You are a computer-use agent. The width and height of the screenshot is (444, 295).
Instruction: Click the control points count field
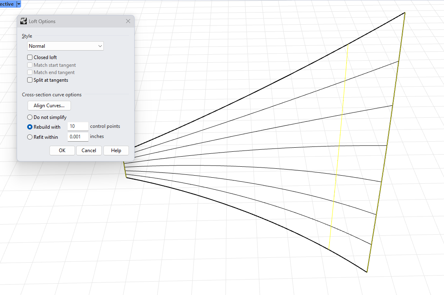(x=78, y=126)
